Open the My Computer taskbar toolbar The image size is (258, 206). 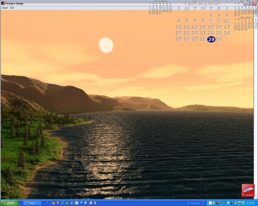(x=194, y=203)
